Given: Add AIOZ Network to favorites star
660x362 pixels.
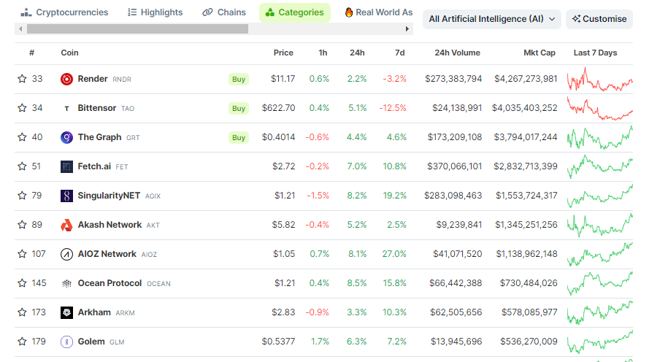Looking at the screenshot, I should pyautogui.click(x=23, y=254).
